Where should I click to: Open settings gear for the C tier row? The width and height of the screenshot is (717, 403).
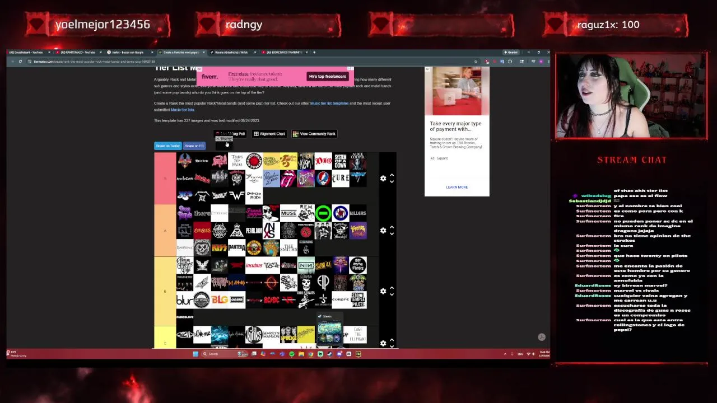[x=383, y=343]
